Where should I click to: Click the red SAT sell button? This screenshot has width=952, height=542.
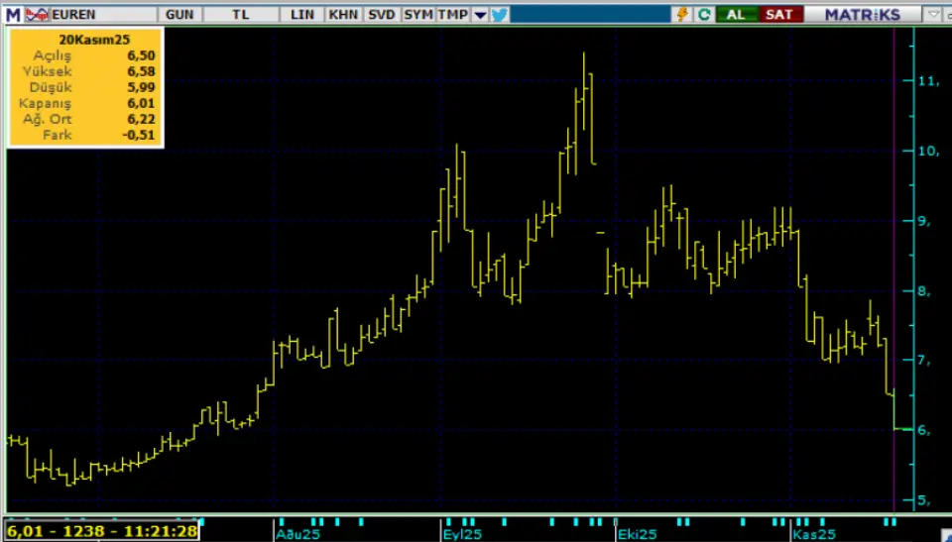pos(779,15)
